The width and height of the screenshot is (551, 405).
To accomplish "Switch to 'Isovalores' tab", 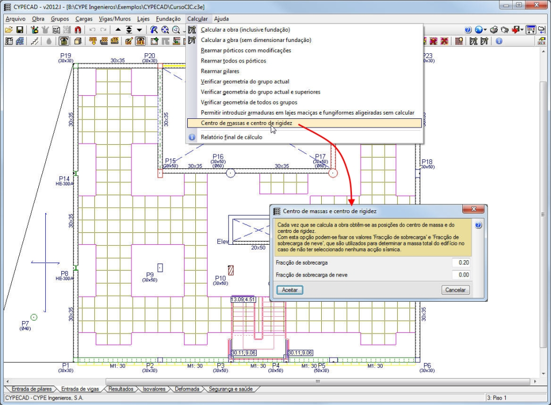I will point(154,389).
